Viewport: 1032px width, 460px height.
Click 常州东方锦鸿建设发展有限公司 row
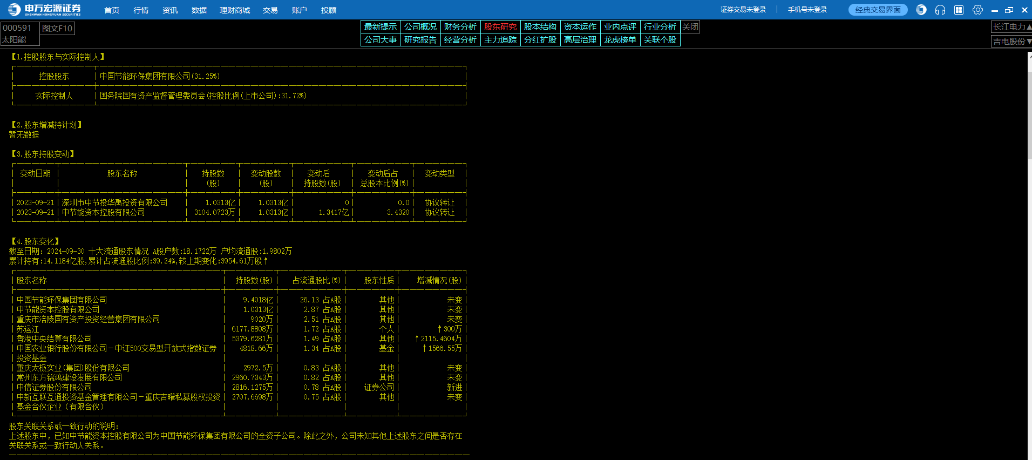239,377
